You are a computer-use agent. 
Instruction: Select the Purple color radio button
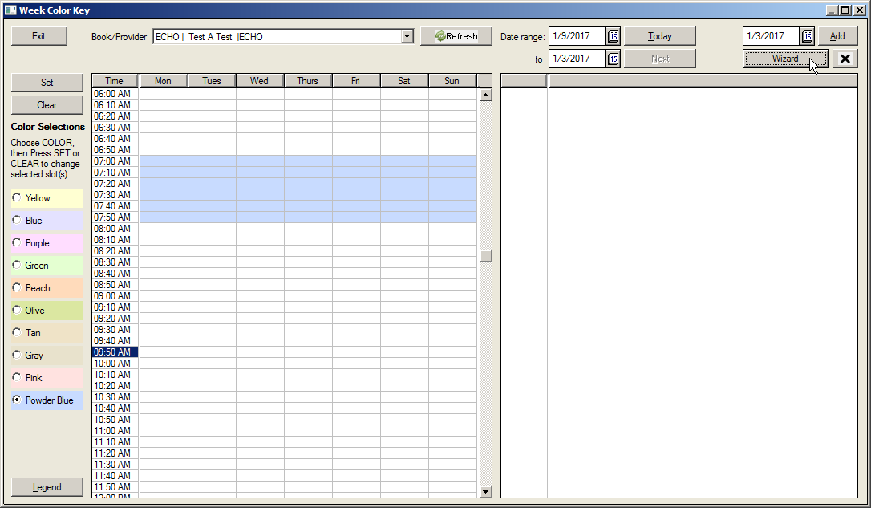point(17,242)
